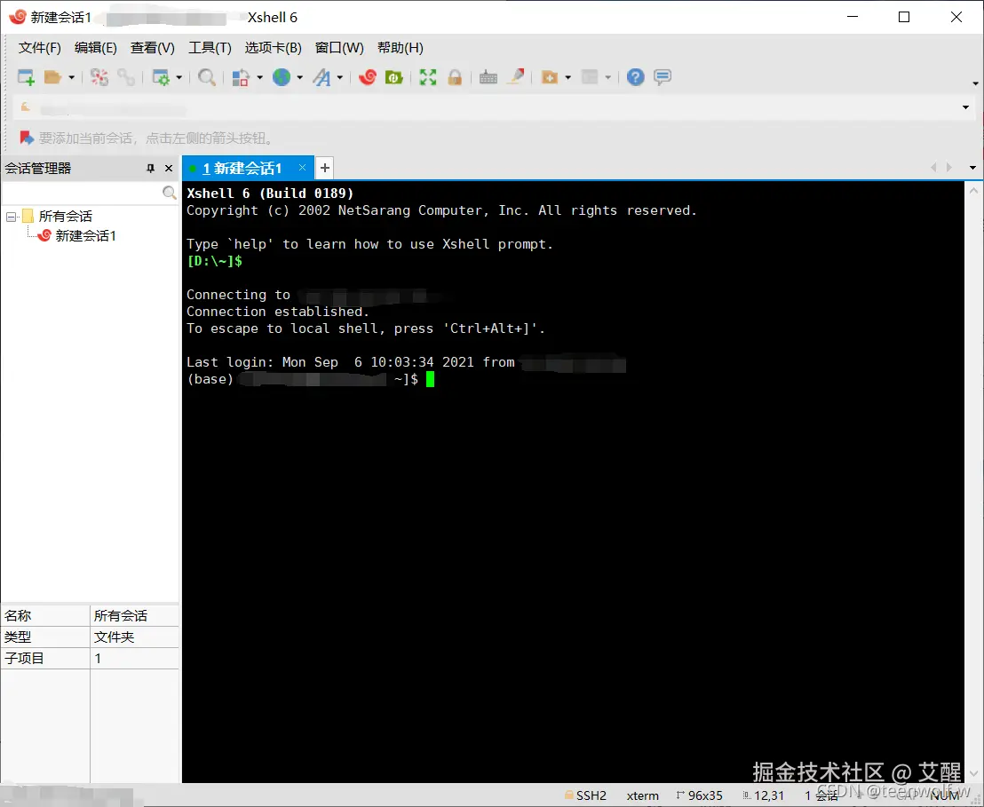The width and height of the screenshot is (984, 807).
Task: Click the session Properties gear icon
Action: tap(161, 77)
